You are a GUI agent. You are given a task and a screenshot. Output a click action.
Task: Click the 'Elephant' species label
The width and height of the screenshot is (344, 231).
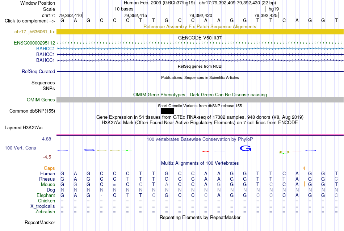pyautogui.click(x=46, y=196)
